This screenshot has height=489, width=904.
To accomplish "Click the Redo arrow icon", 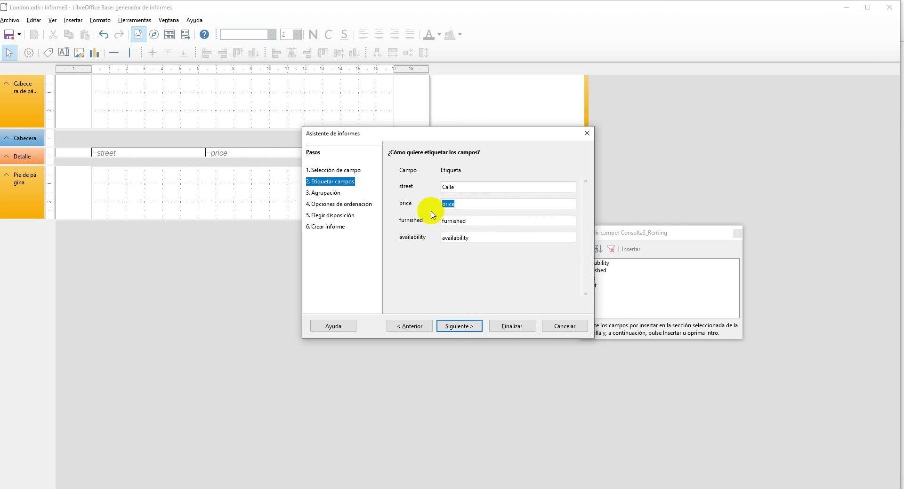I will (x=120, y=34).
